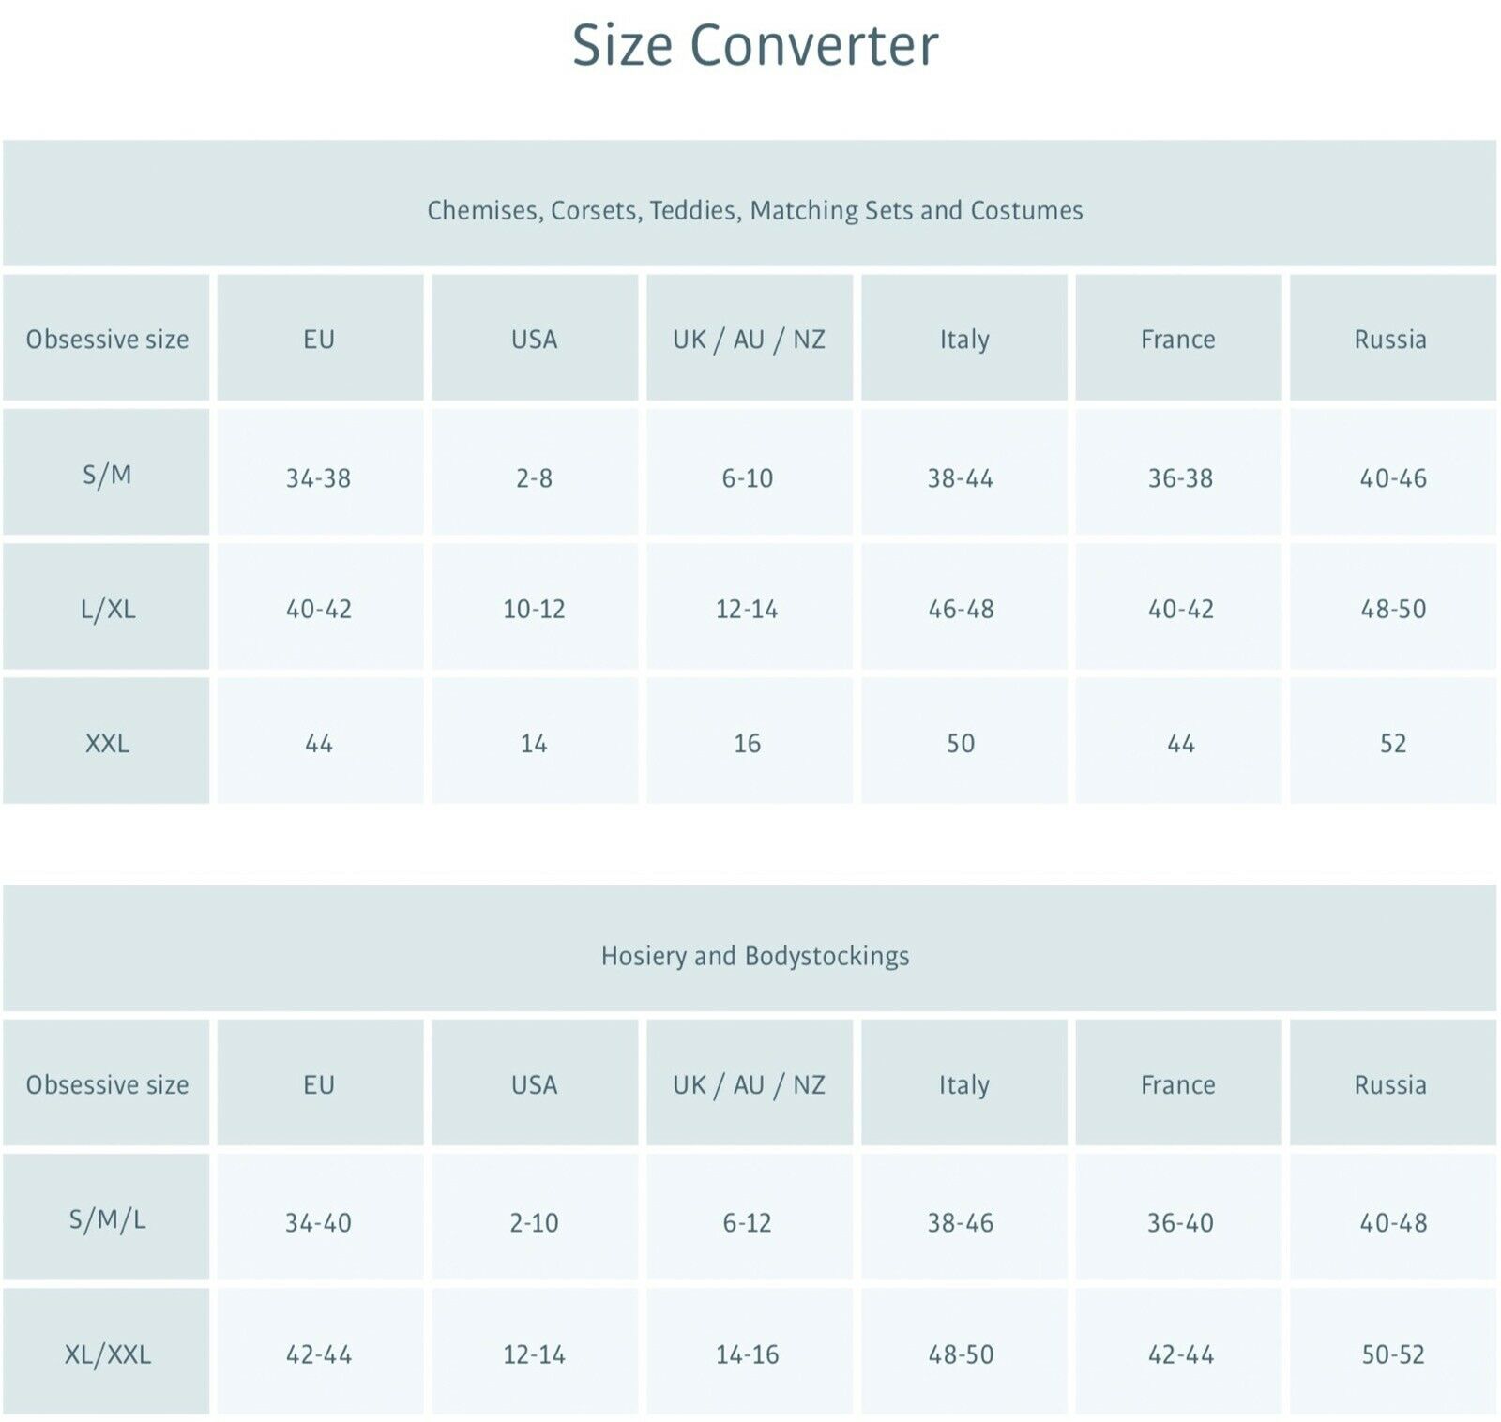Select the S/M/L row label

pyautogui.click(x=106, y=1217)
